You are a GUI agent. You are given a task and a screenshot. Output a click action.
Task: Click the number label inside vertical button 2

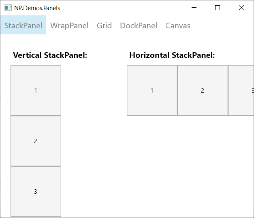(x=36, y=141)
